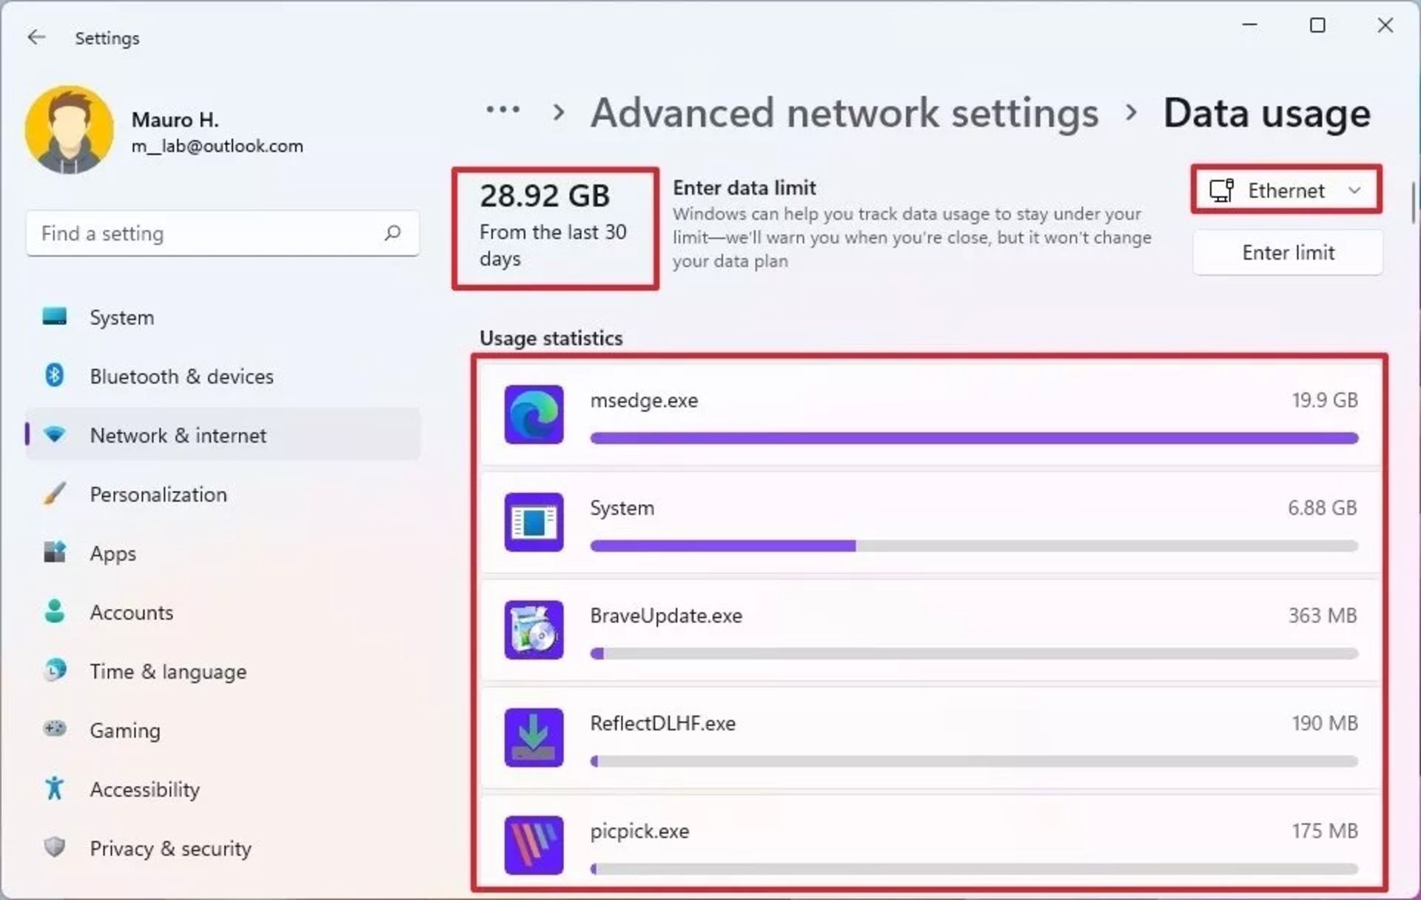Click Enter limit button
This screenshot has width=1421, height=900.
tap(1289, 252)
